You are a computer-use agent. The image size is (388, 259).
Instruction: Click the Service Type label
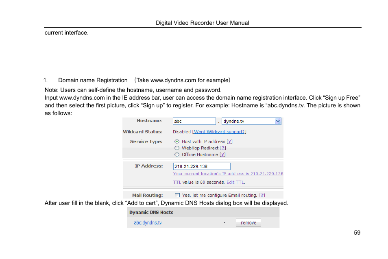click(146, 141)
